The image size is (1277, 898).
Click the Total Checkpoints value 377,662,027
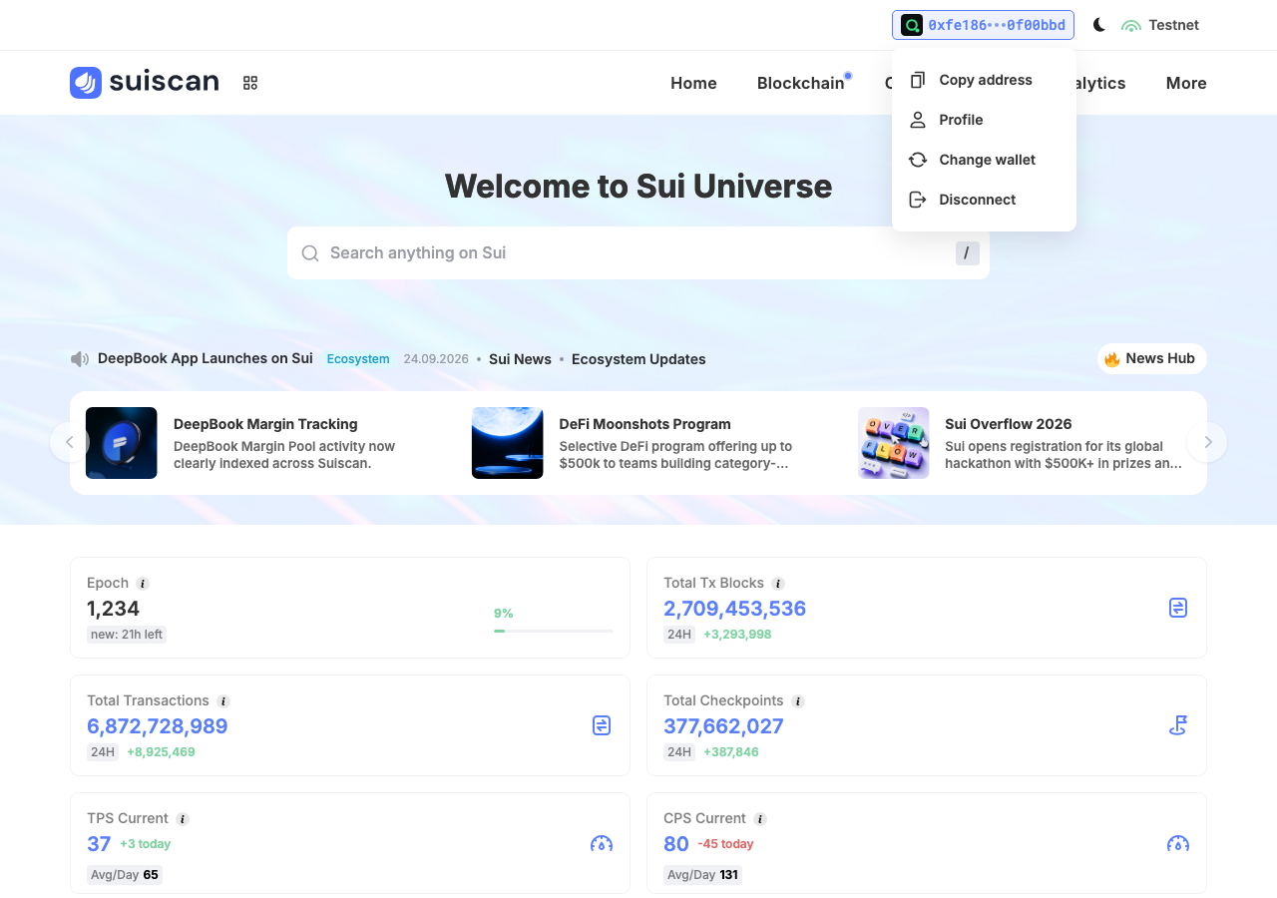tap(723, 726)
